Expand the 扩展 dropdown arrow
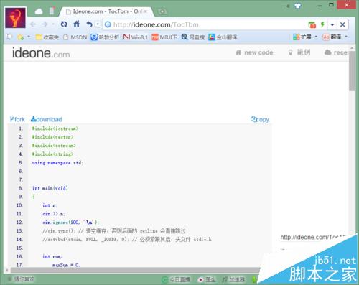Viewport: 359px width, 285px height. pos(316,37)
